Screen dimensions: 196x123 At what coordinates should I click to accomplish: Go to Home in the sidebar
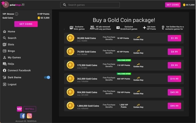coord(11,32)
